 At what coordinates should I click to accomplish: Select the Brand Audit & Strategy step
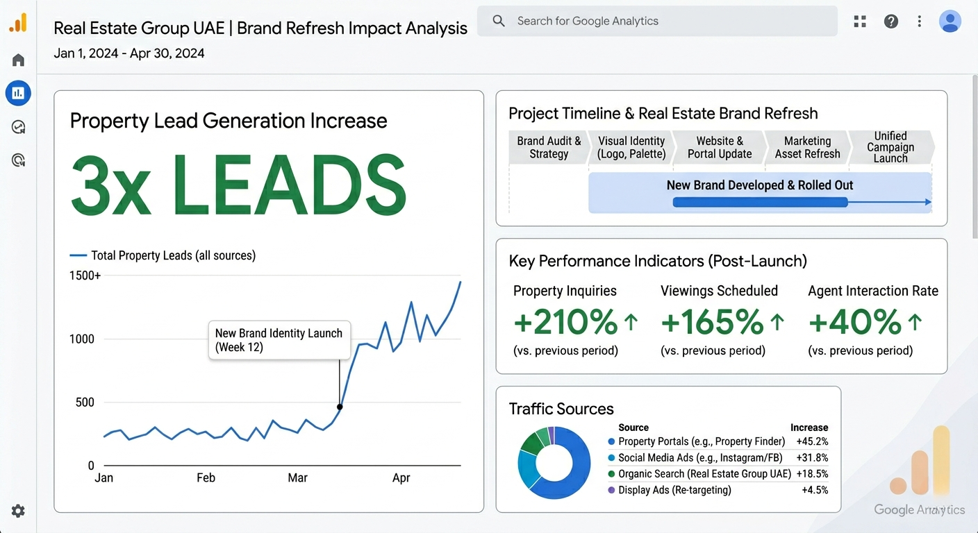tap(549, 147)
